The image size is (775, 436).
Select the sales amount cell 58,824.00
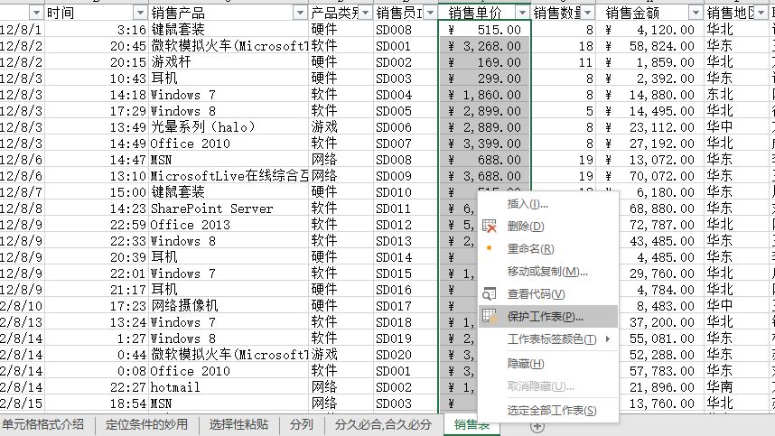click(x=649, y=46)
